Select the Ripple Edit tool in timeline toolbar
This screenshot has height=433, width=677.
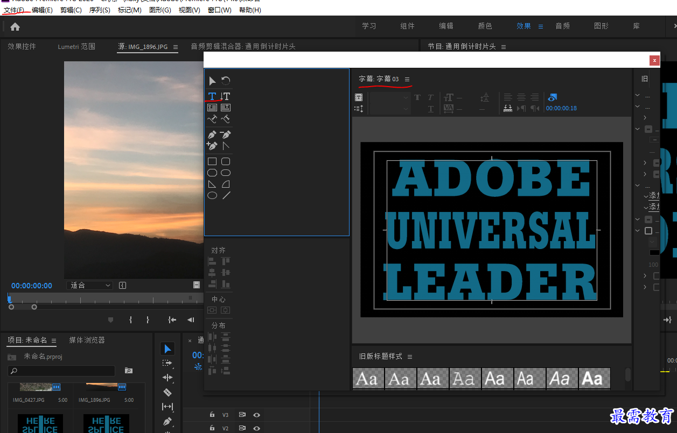(x=167, y=378)
